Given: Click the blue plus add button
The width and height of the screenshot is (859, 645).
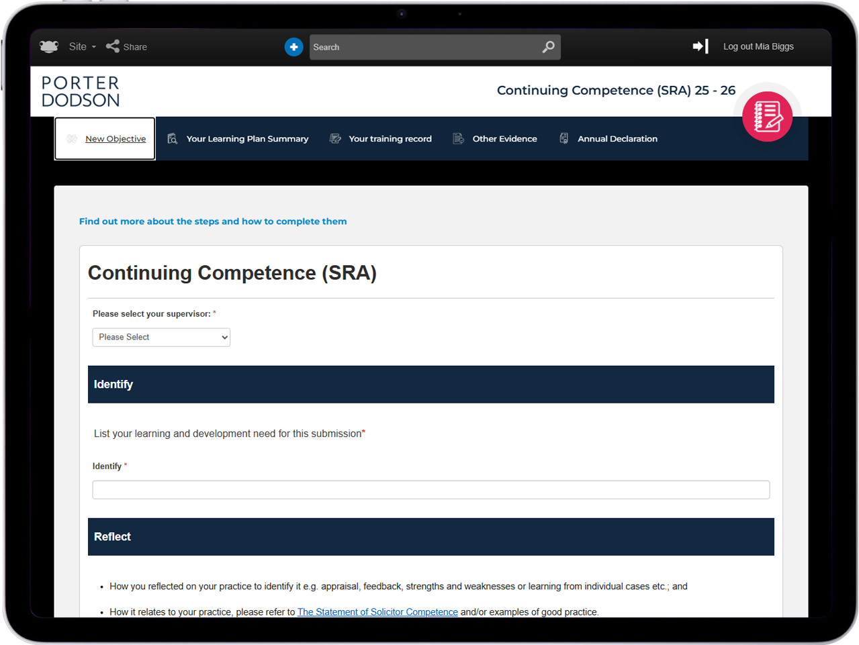Looking at the screenshot, I should (293, 47).
